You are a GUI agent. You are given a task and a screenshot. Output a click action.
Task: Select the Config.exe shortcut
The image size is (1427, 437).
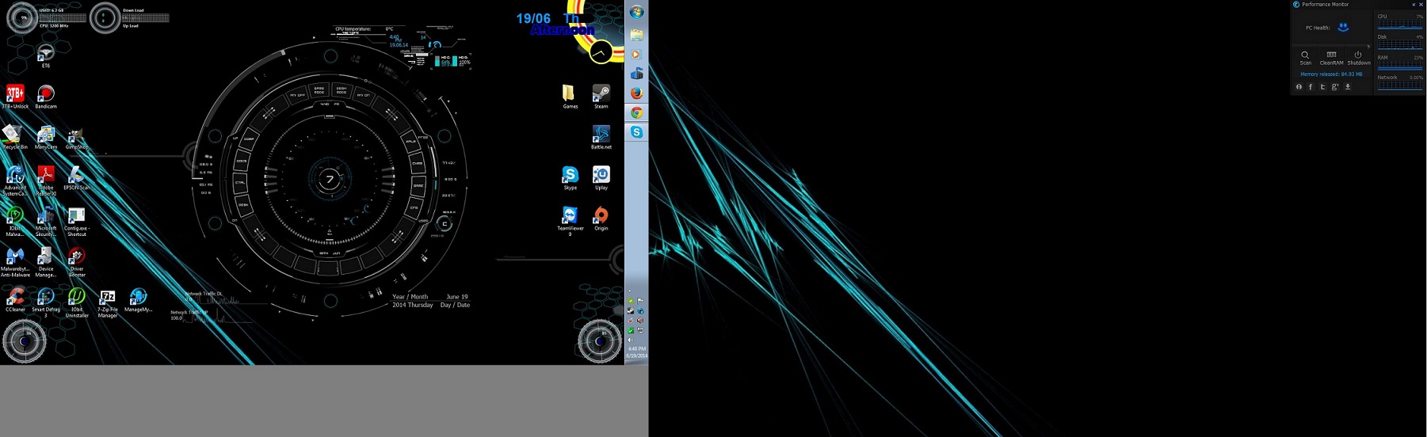coord(77,221)
